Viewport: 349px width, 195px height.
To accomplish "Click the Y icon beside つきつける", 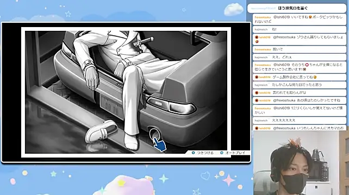I will click(193, 153).
